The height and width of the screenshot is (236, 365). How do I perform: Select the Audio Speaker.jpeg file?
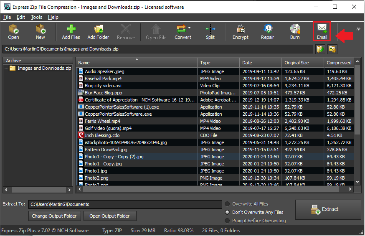pyautogui.click(x=215, y=71)
